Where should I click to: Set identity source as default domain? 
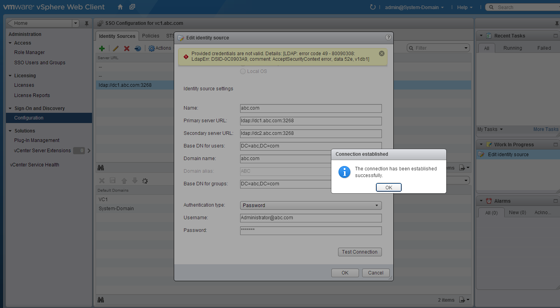click(138, 48)
